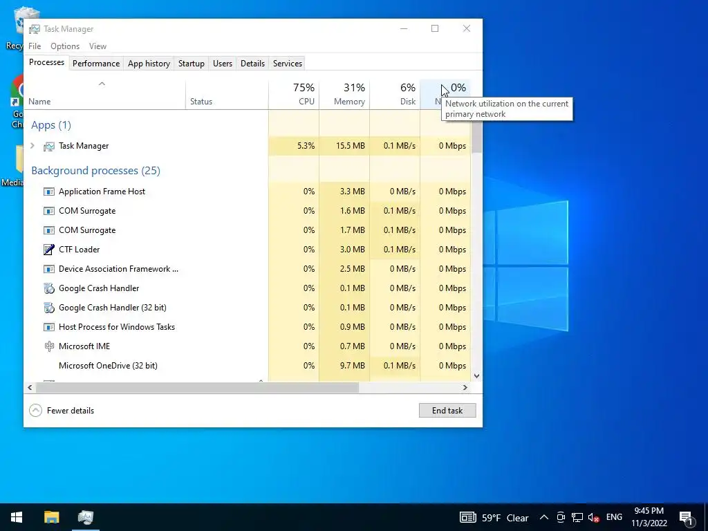Show hidden system tray icons

[x=544, y=517]
